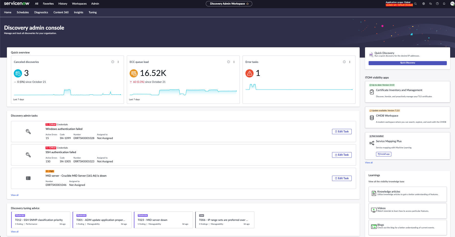
Task: Open the Videos learning card
Action: (x=407, y=211)
